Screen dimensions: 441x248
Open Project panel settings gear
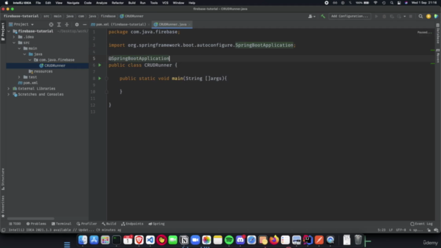pos(76,25)
